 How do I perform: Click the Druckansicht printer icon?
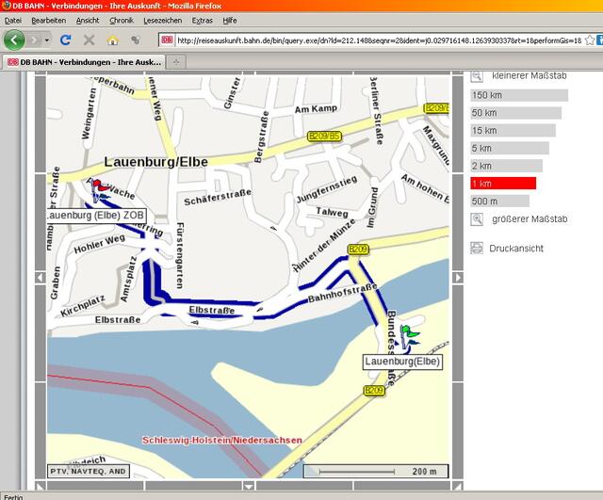click(x=477, y=248)
